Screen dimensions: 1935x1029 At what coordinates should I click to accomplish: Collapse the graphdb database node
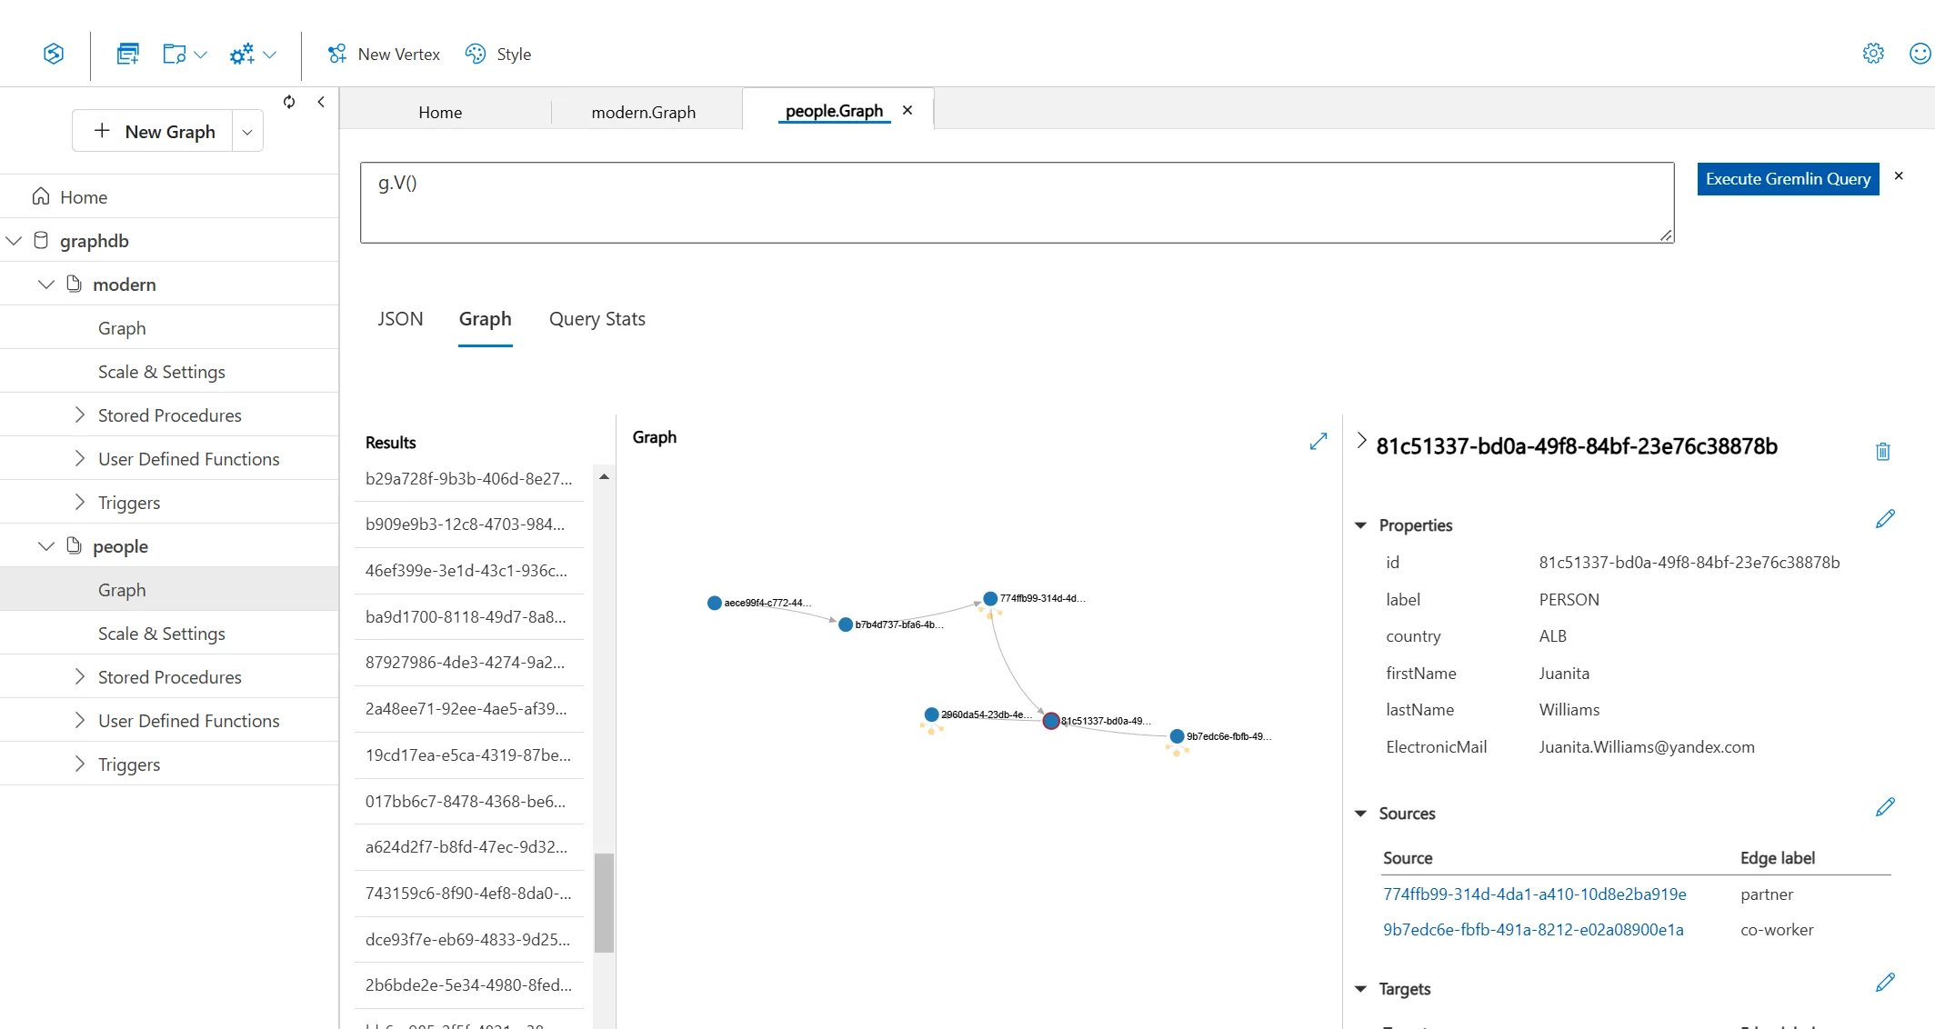[14, 241]
